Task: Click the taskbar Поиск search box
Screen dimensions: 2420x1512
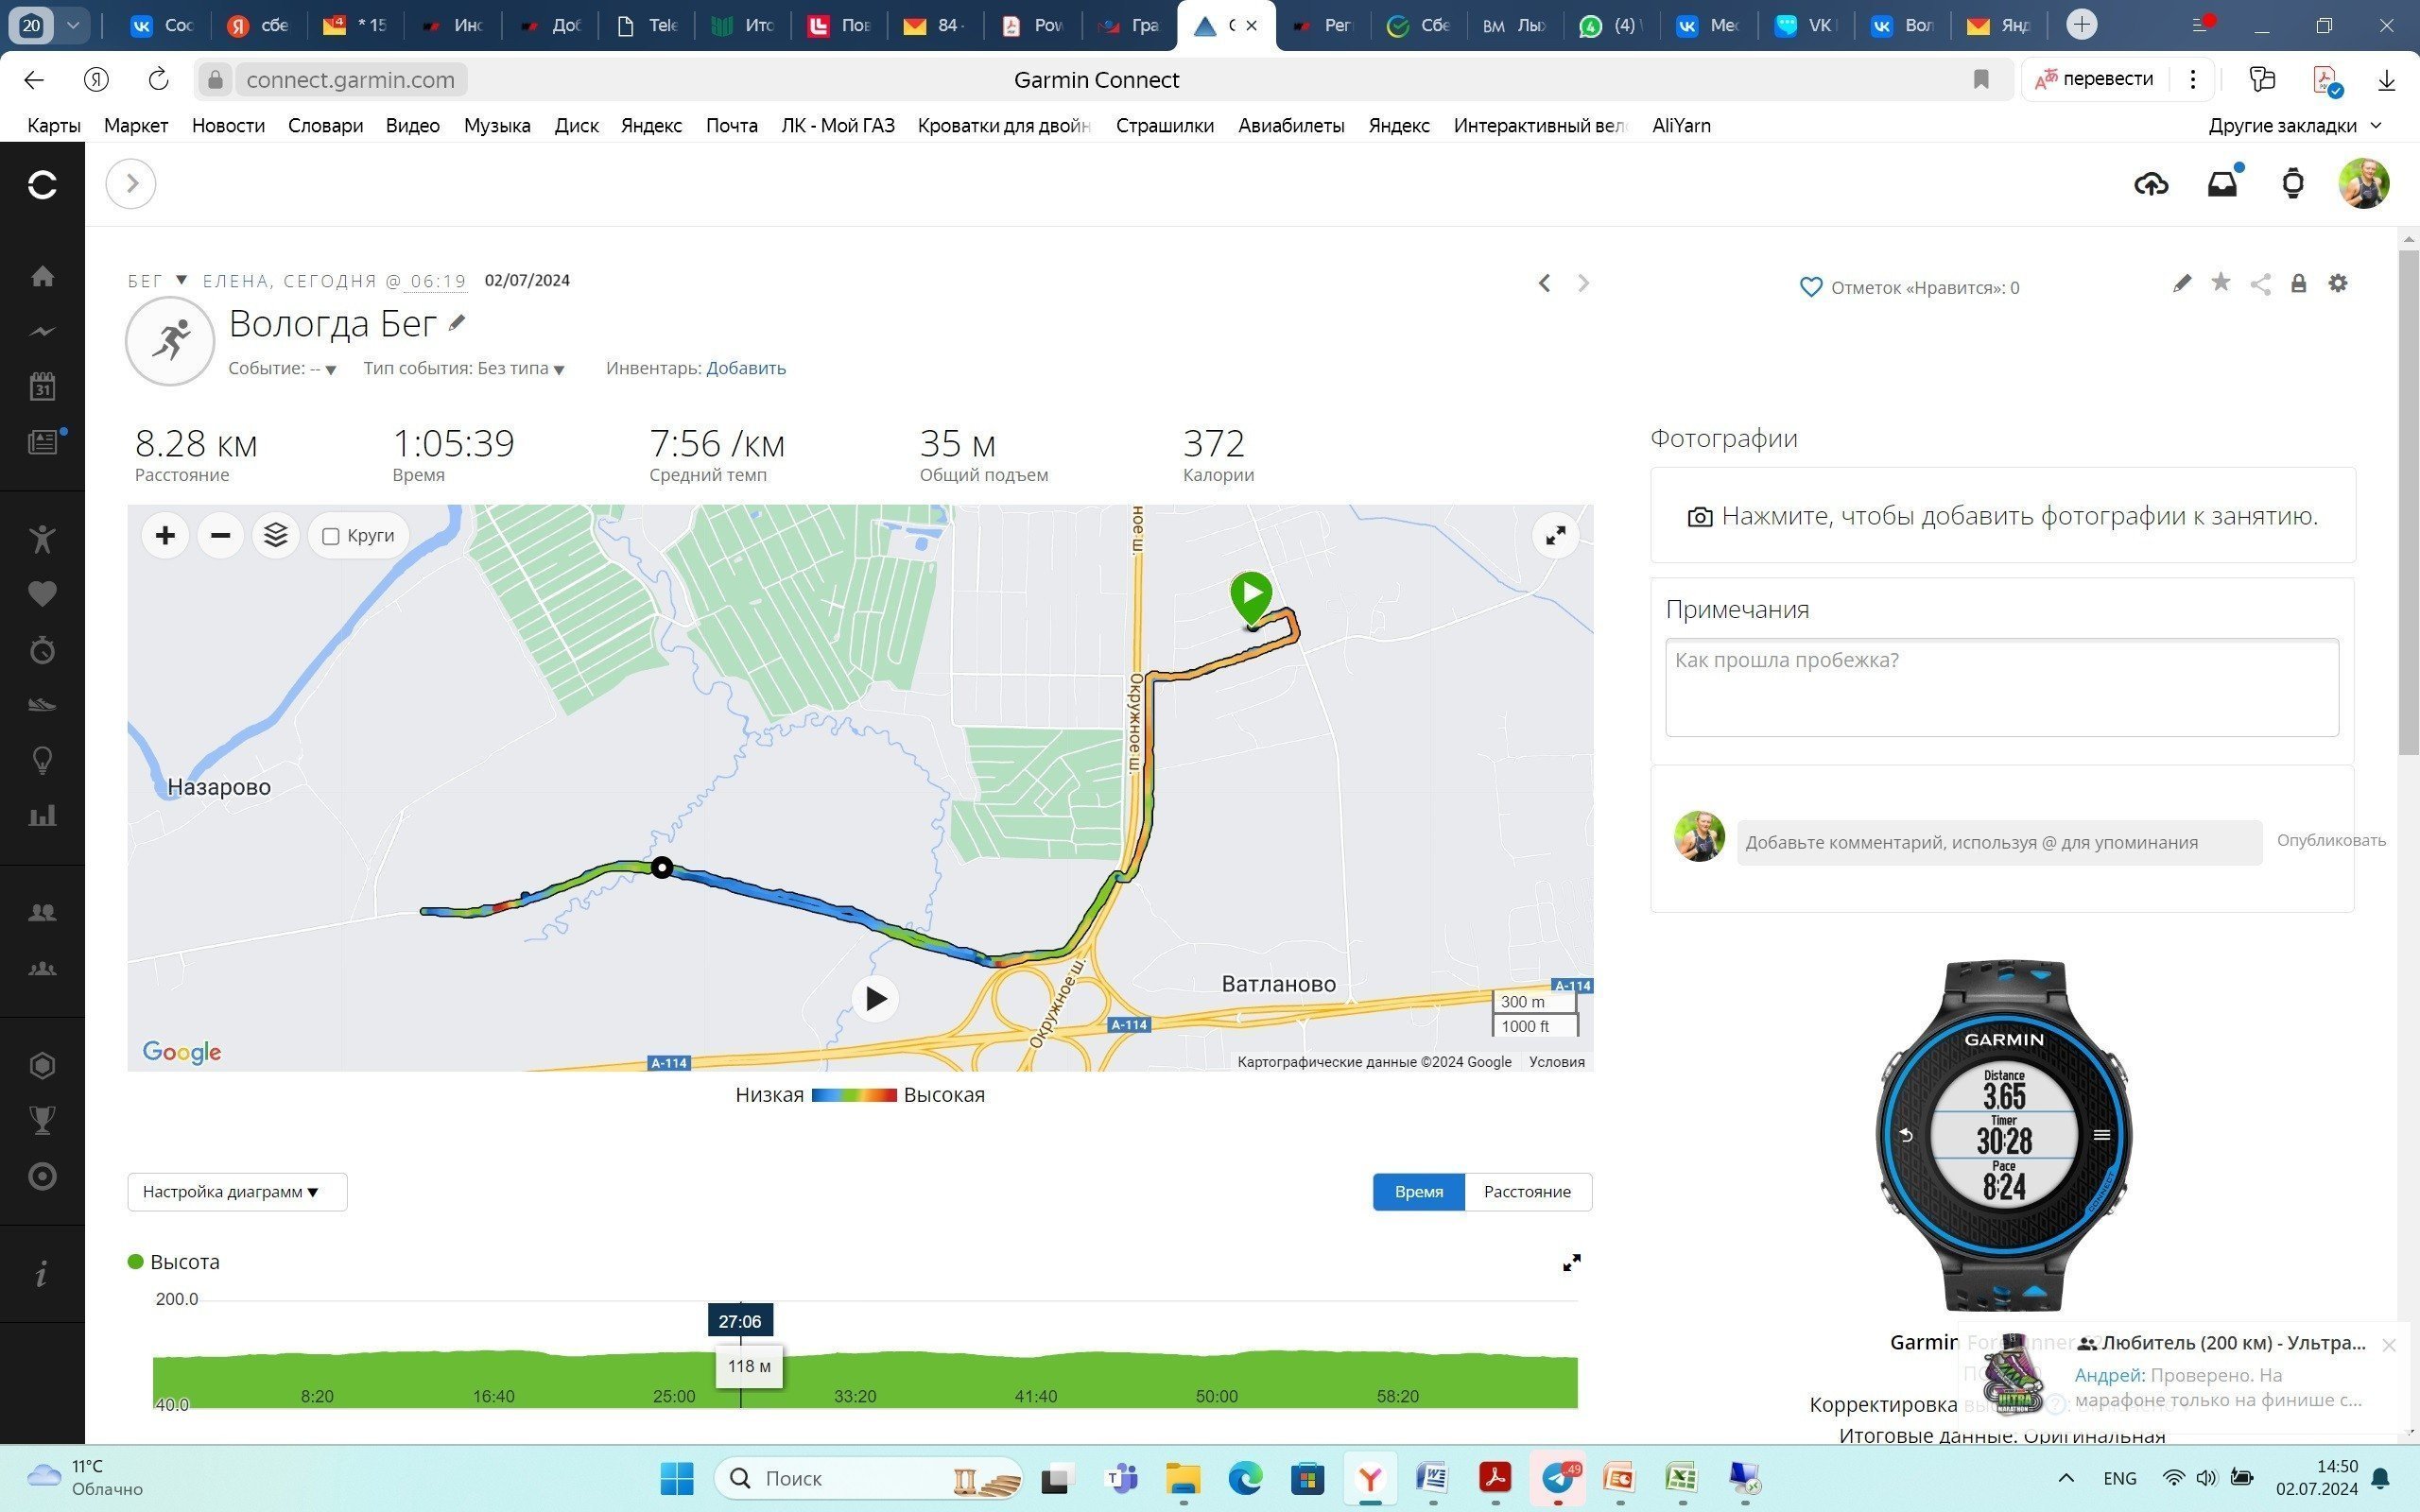Action: tap(870, 1478)
